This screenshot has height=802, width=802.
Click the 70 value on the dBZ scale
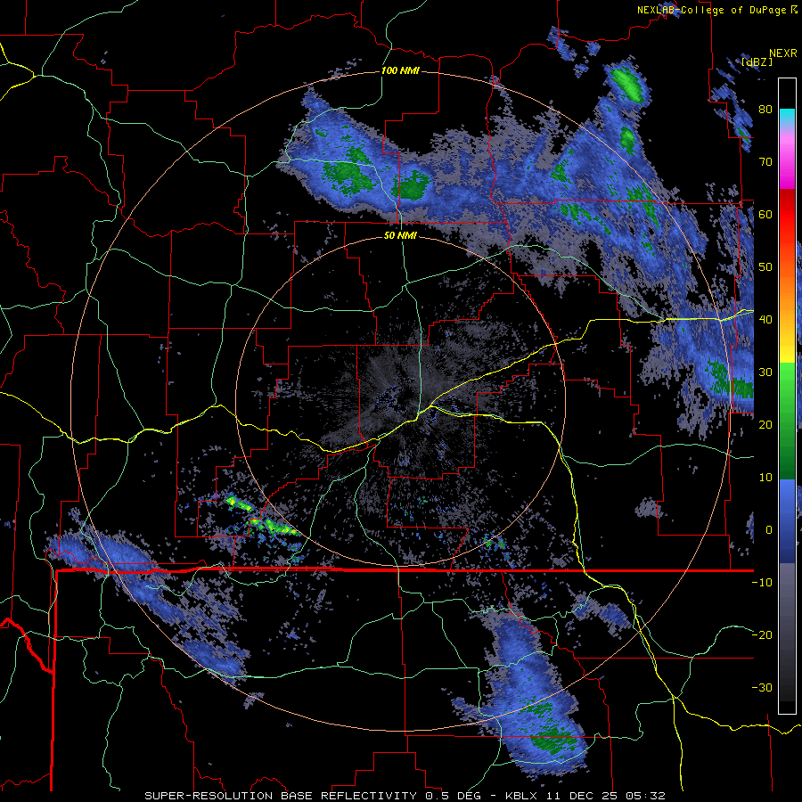[765, 162]
